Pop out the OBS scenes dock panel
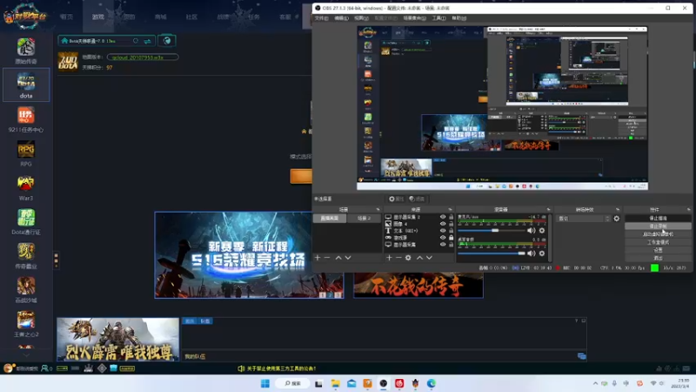Image resolution: width=696 pixels, height=392 pixels. (378, 209)
